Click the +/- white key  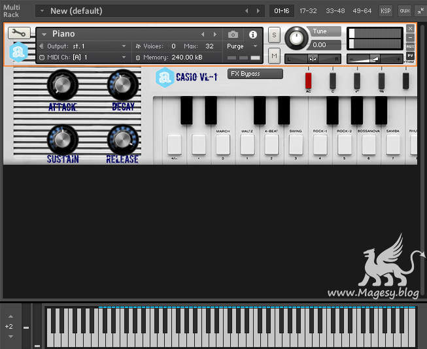click(x=175, y=144)
